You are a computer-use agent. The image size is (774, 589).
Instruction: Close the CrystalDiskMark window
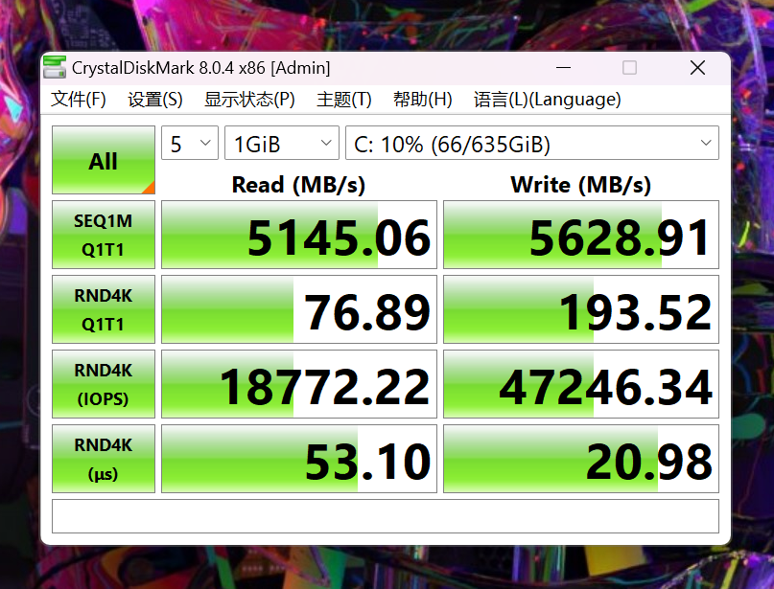tap(697, 68)
